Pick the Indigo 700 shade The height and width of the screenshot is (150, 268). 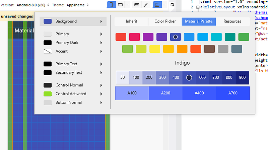215,77
